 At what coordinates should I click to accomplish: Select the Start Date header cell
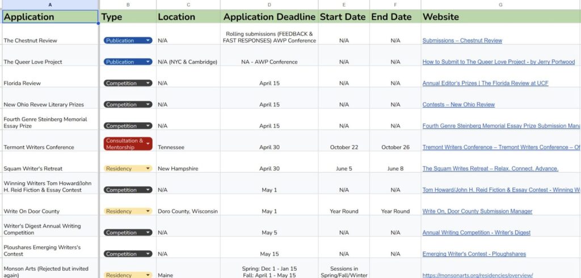pyautogui.click(x=344, y=16)
